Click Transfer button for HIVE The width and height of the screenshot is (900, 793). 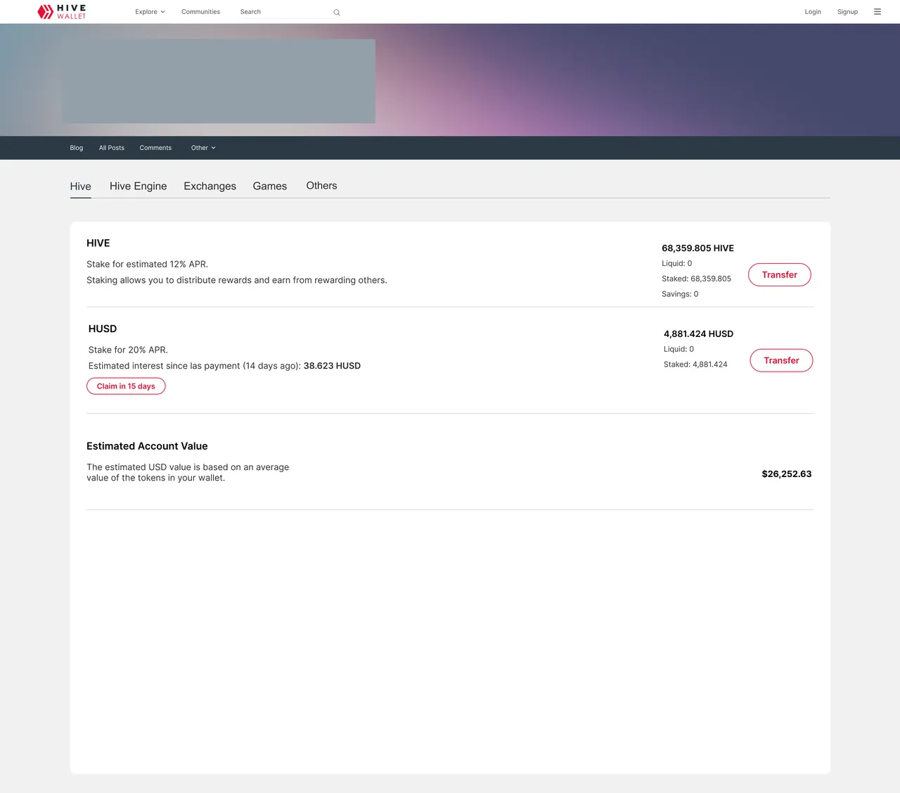(x=780, y=275)
